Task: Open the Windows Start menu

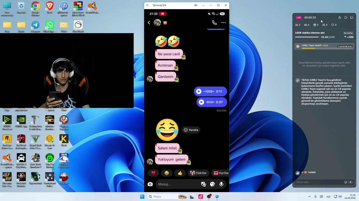Action: [142, 197]
